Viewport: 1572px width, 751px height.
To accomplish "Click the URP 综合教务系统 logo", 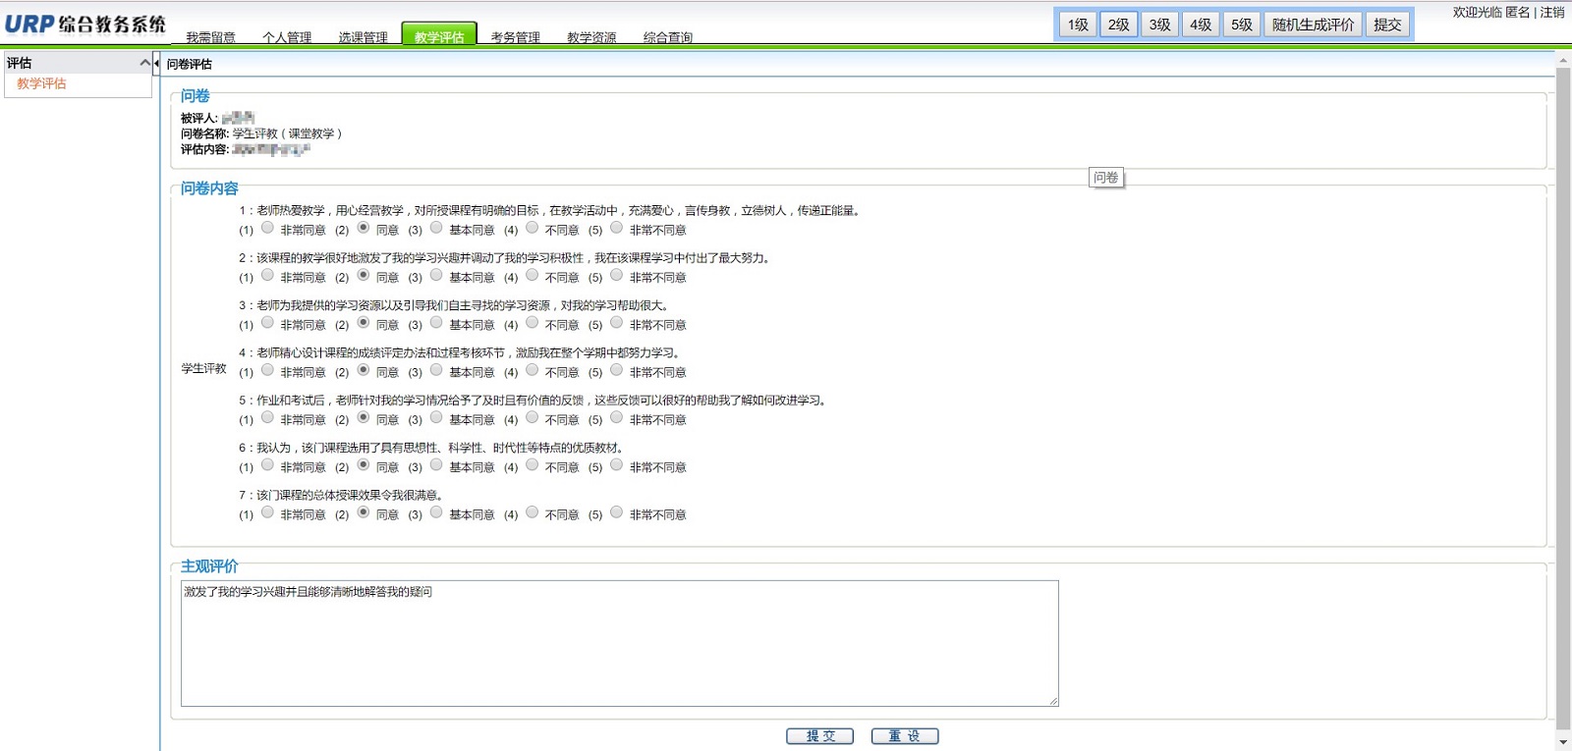I will [x=84, y=25].
